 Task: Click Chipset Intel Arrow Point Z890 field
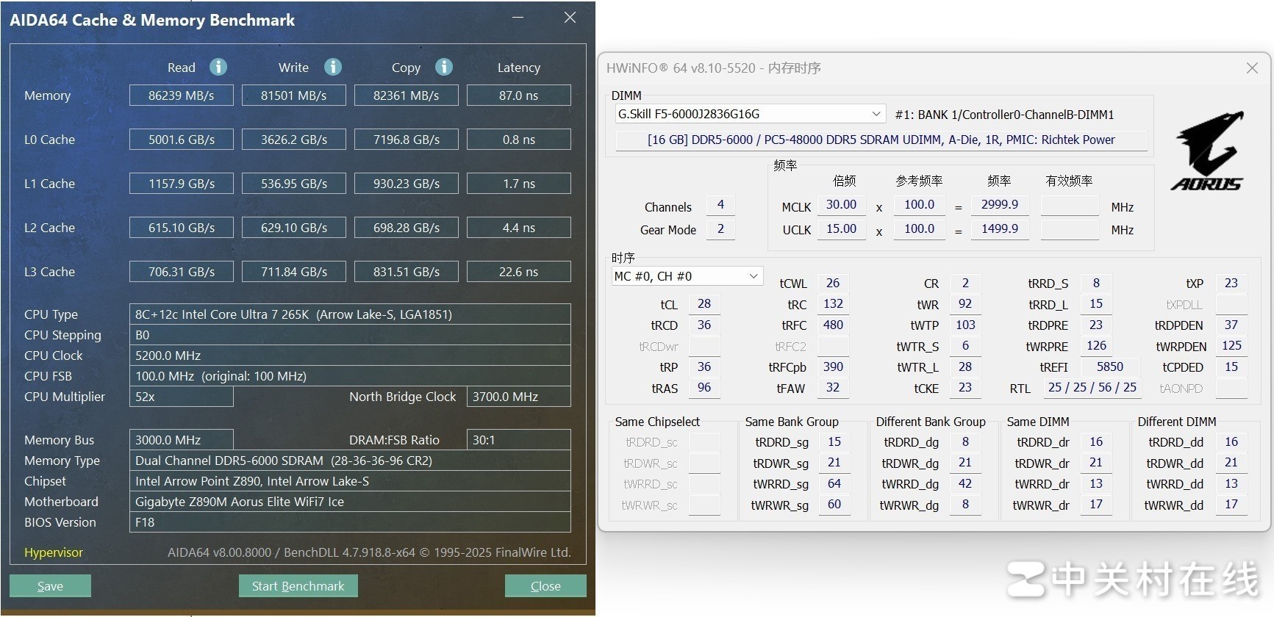point(350,481)
